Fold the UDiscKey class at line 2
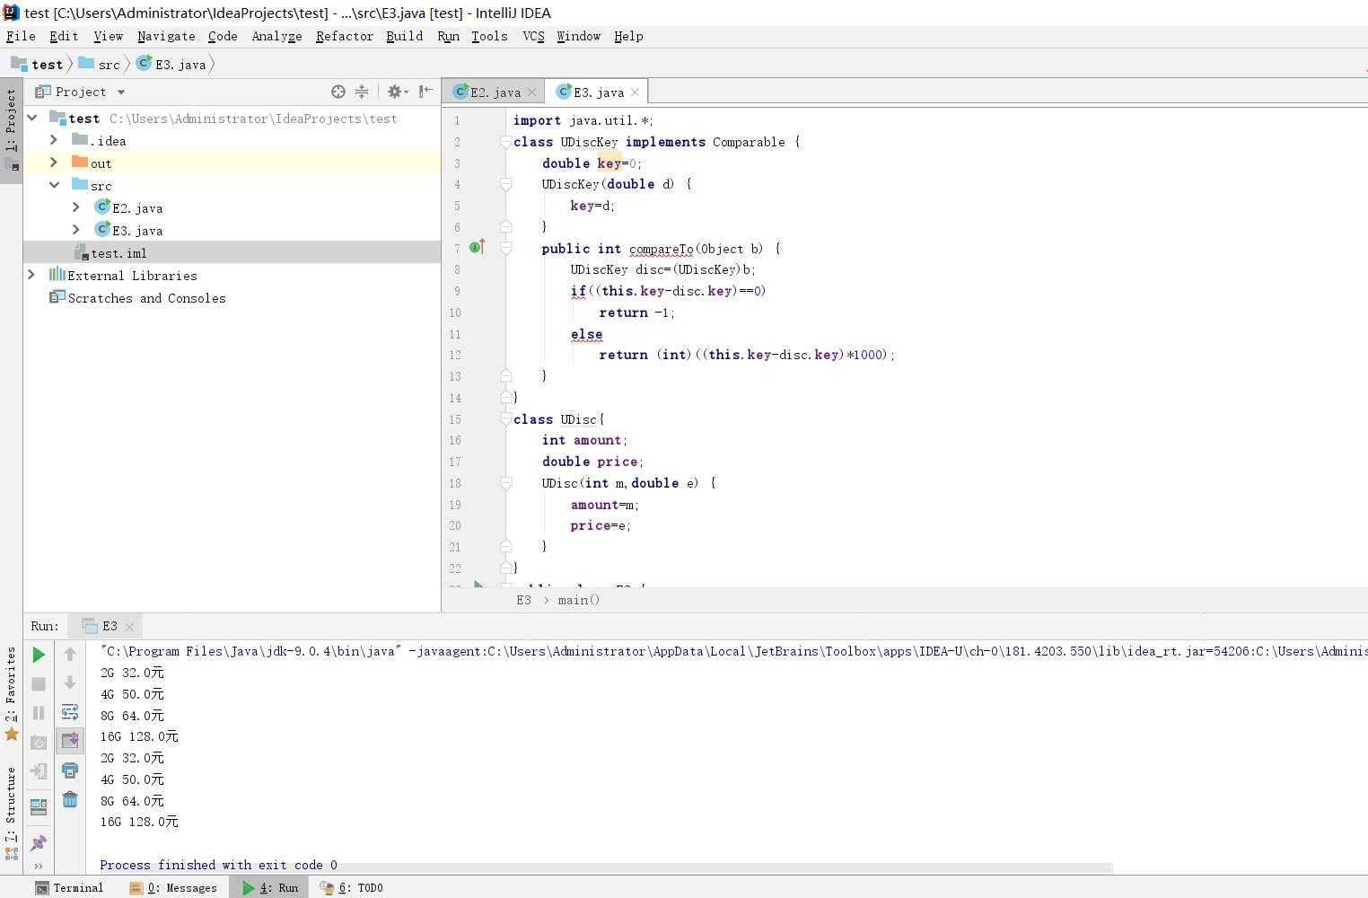The height and width of the screenshot is (898, 1368). click(505, 142)
